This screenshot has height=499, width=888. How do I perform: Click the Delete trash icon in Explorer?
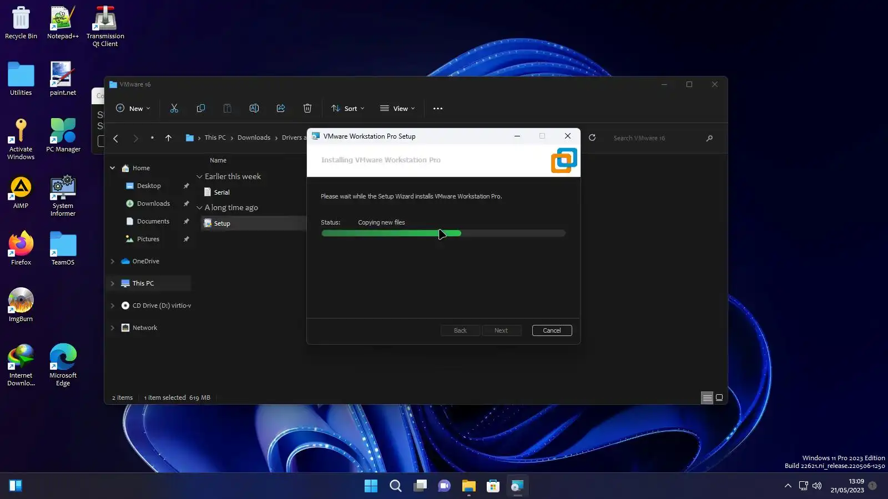(307, 108)
